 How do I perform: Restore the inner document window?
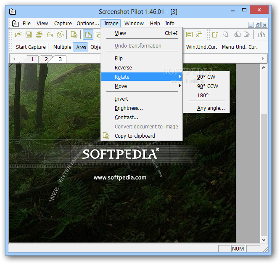click(257, 25)
